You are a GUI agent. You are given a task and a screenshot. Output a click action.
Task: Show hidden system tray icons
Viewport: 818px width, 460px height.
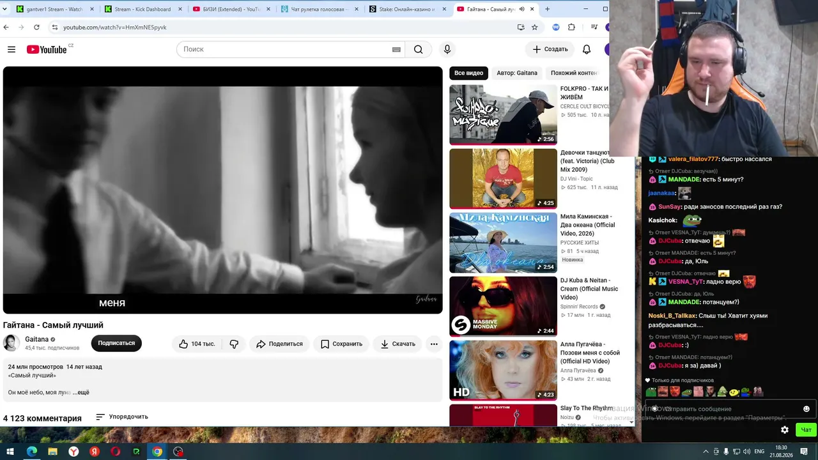(706, 452)
